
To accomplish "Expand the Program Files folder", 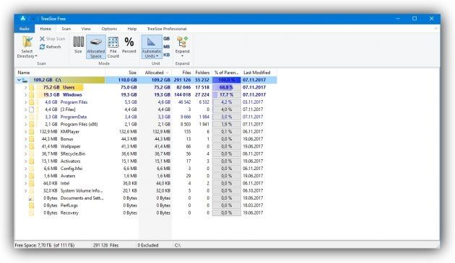I will point(25,102).
